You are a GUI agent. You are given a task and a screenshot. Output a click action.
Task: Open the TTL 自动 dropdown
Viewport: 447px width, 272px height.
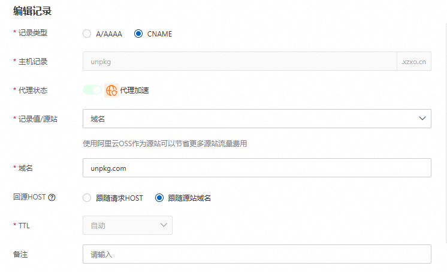tap(127, 225)
